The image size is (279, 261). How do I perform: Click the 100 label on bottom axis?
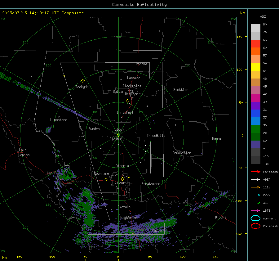pos(183,257)
